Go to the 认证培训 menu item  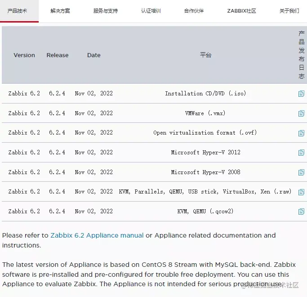(x=151, y=11)
